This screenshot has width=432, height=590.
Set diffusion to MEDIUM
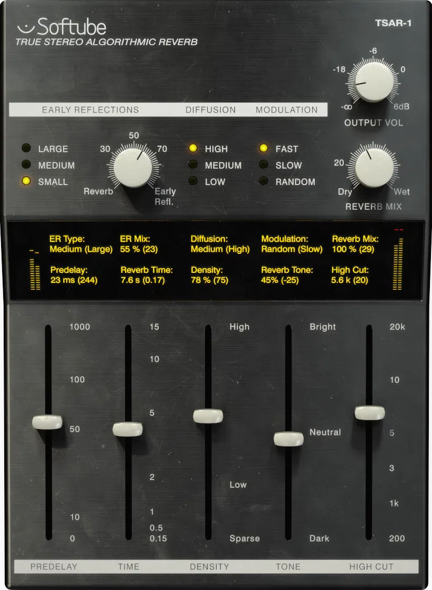(193, 165)
